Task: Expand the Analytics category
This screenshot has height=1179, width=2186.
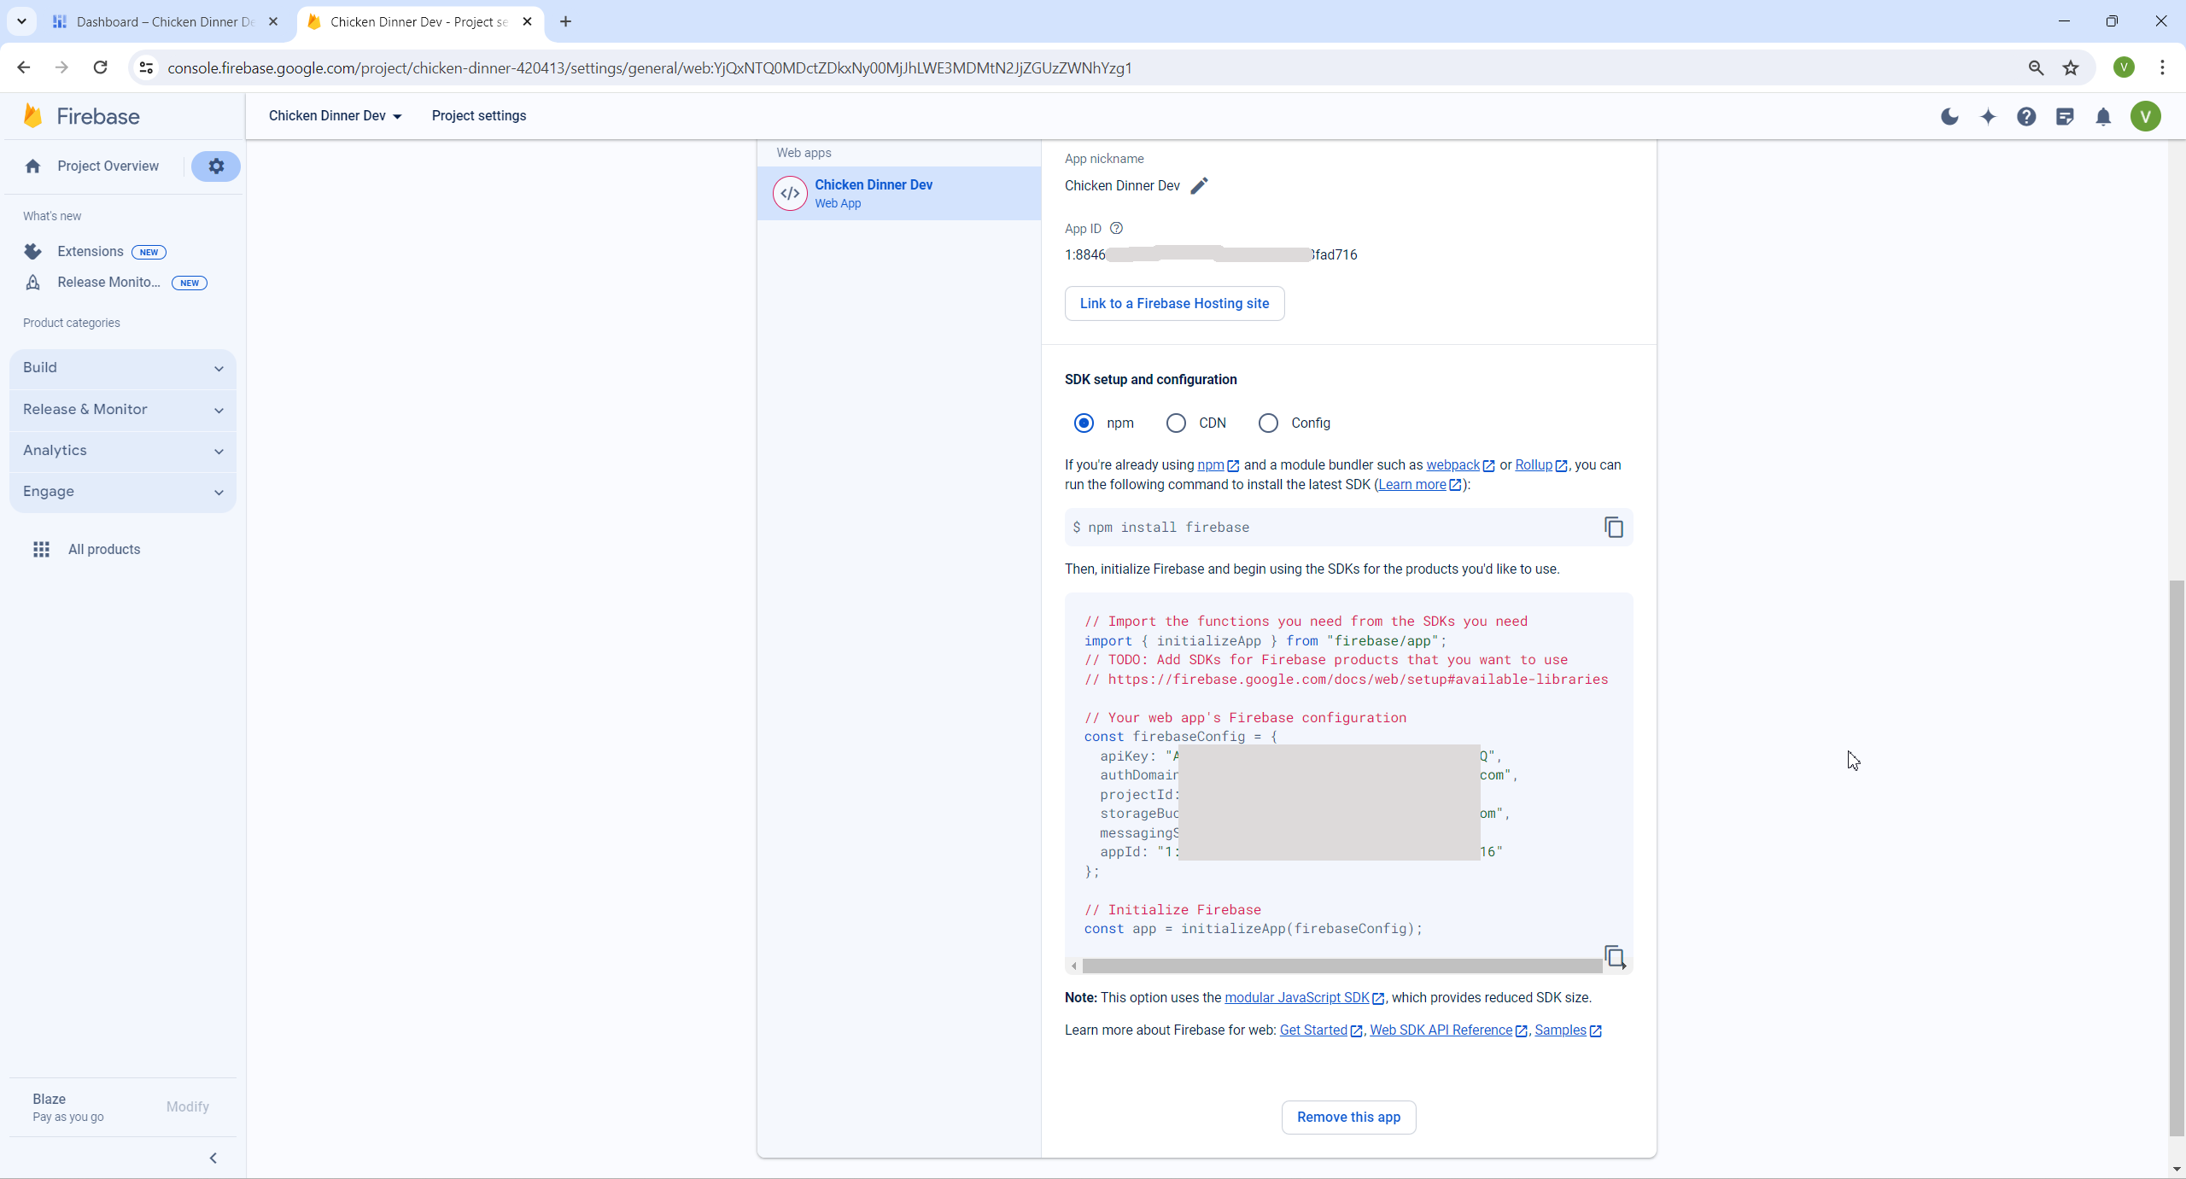Action: click(x=123, y=451)
